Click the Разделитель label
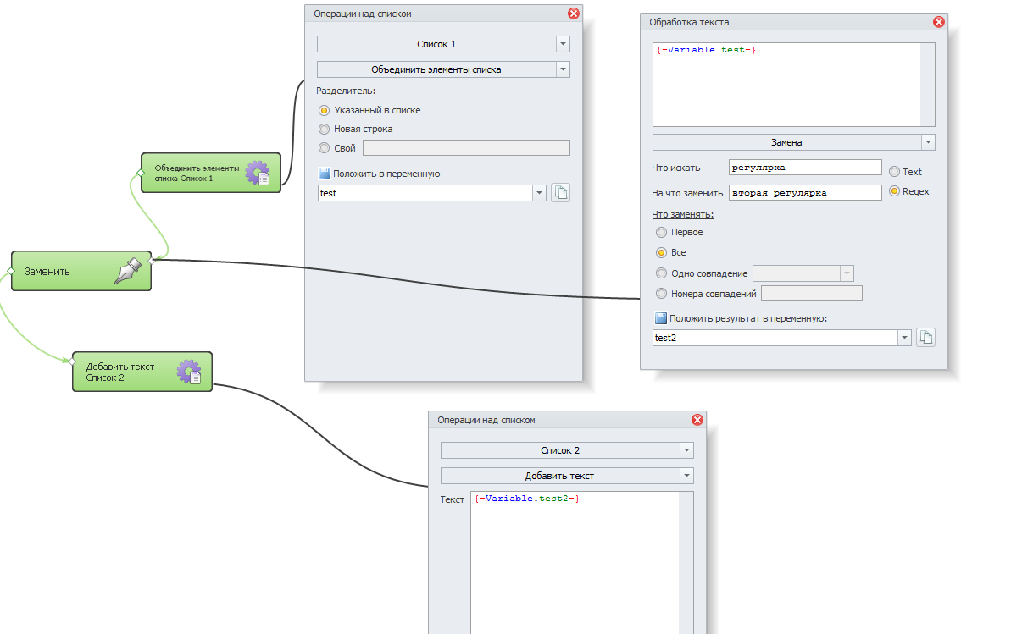The height and width of the screenshot is (634, 1022). click(x=346, y=91)
